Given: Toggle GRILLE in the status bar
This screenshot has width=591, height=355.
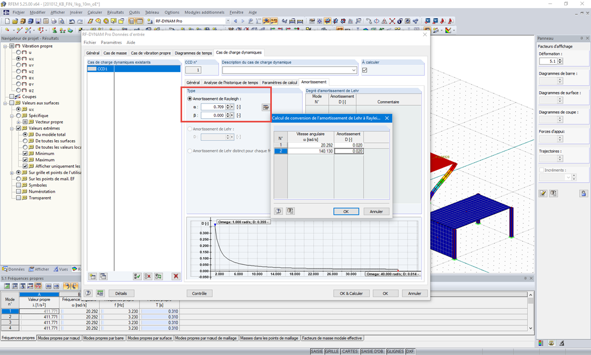Looking at the screenshot, I should 332,351.
